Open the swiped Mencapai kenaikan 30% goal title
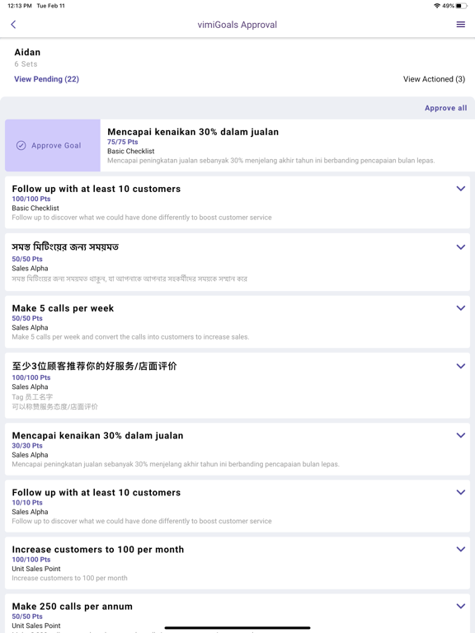 point(193,132)
